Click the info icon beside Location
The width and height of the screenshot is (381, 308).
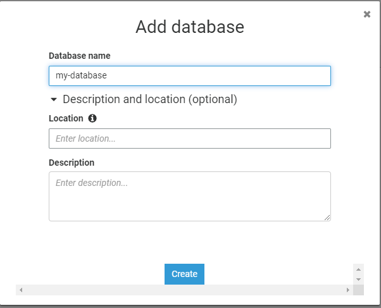92,118
